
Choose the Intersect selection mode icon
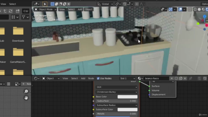69,4
